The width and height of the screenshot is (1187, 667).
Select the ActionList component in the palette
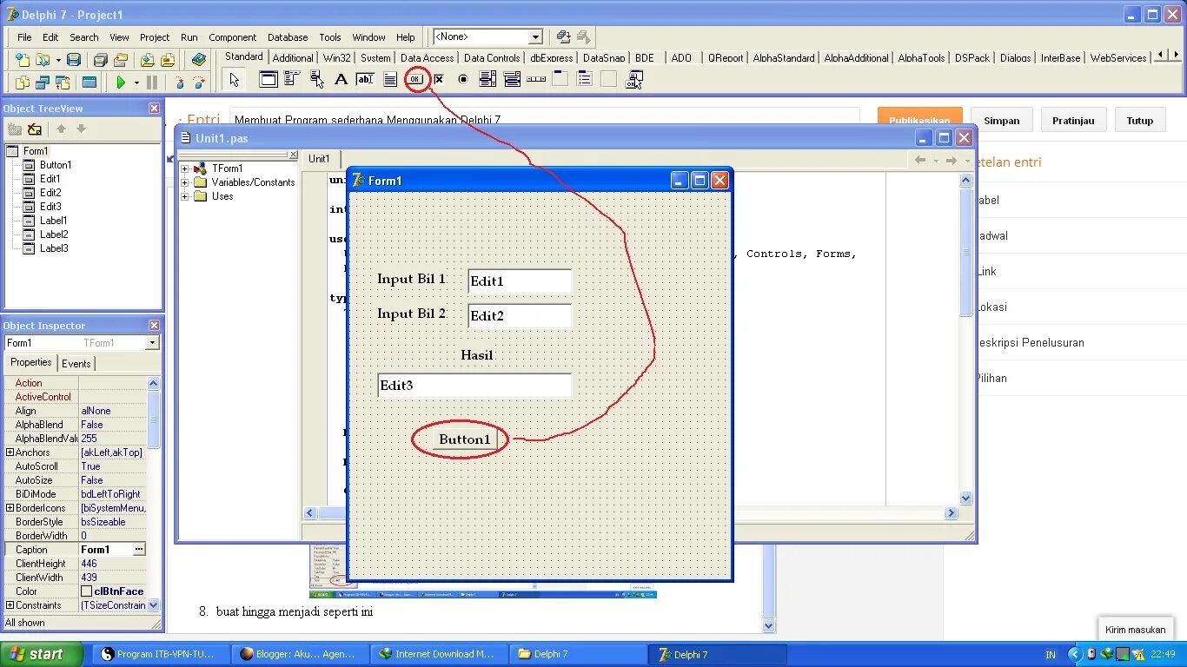(634, 80)
